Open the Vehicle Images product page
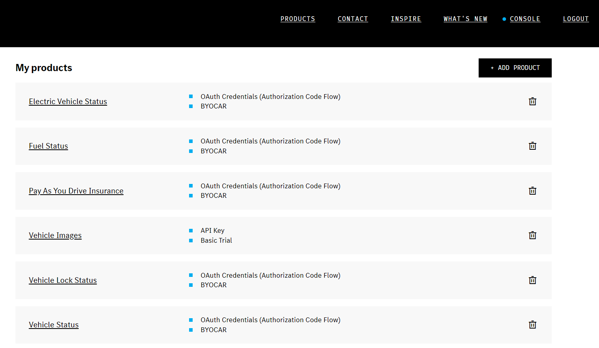Image resolution: width=599 pixels, height=348 pixels. click(x=55, y=235)
